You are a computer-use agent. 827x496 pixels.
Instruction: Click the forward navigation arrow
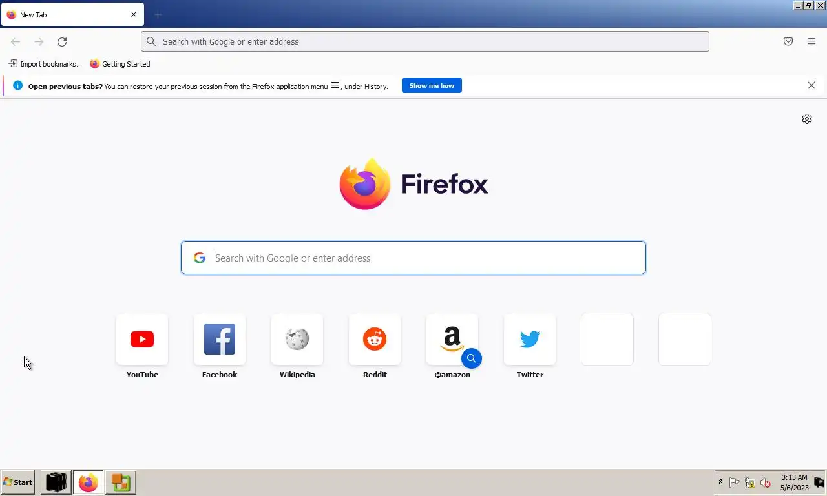coord(39,42)
